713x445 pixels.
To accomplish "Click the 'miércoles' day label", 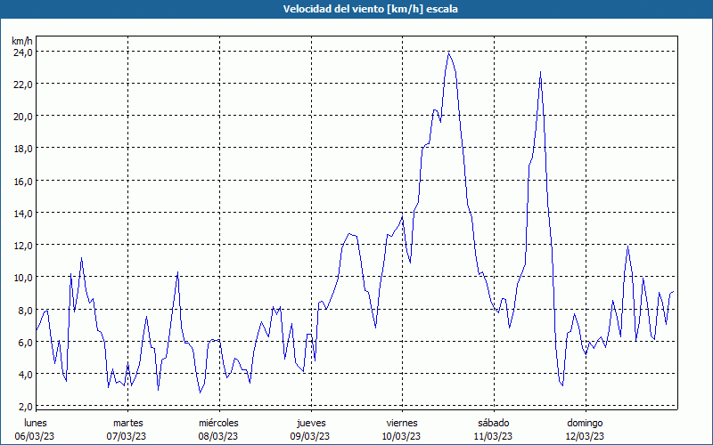I will coord(218,423).
